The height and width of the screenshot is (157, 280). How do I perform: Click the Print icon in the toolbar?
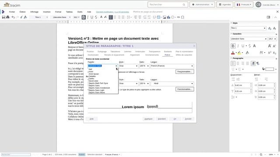click(8, 17)
